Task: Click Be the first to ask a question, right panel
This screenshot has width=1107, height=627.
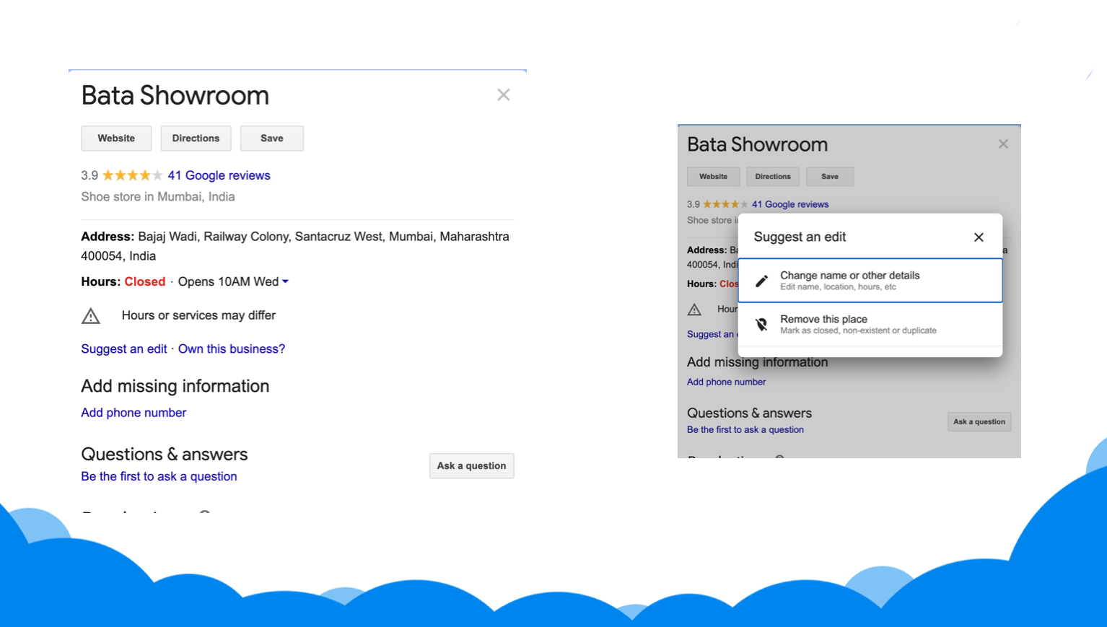Action: 745,429
